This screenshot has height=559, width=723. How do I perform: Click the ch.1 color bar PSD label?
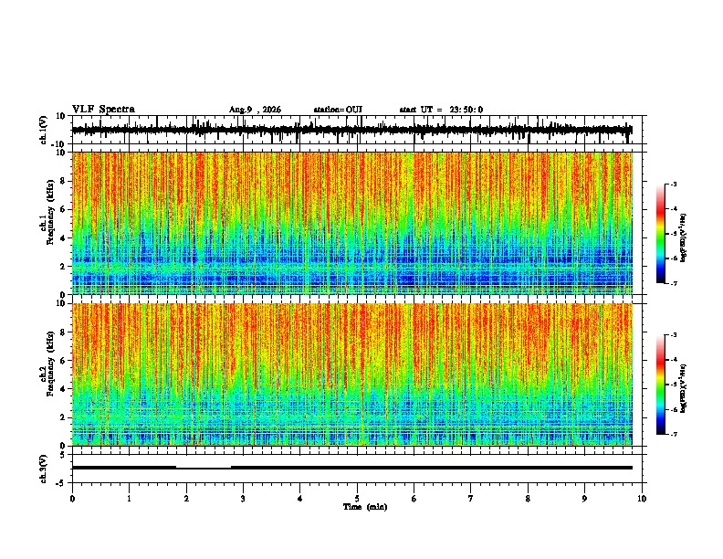[683, 237]
